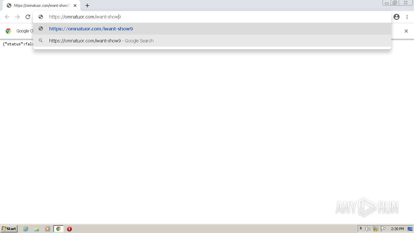414x233 pixels.
Task: Click the Chrome taskbar button
Action: pos(59,229)
